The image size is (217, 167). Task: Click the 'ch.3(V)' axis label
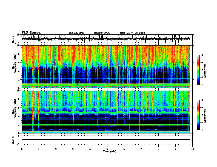point(13,140)
